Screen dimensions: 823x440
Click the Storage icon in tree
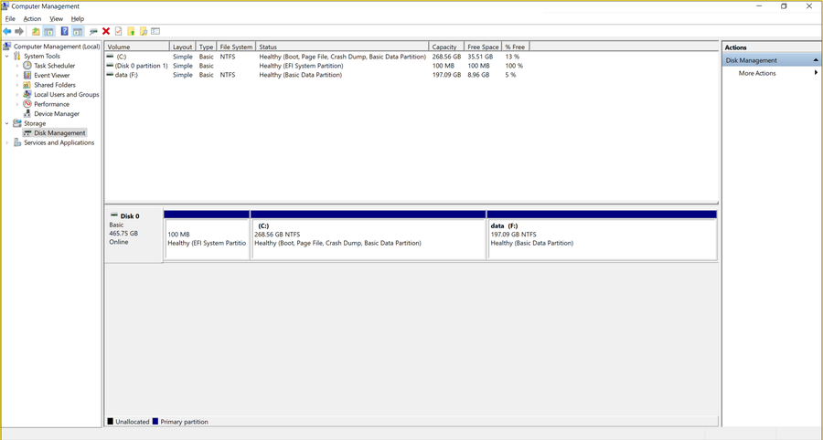coord(17,123)
